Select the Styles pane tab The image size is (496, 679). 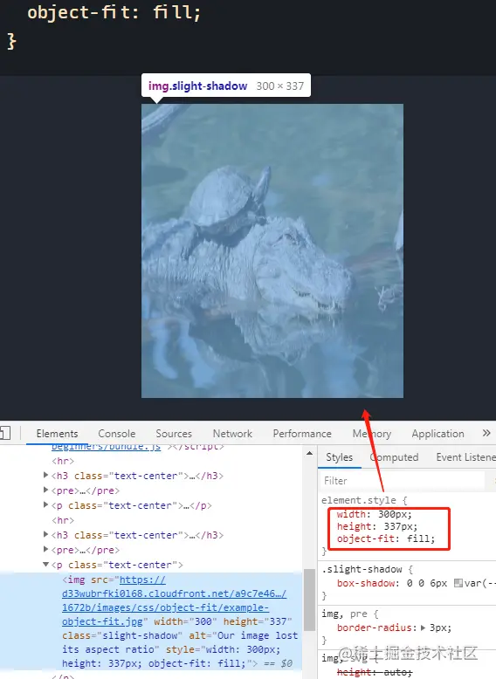click(x=339, y=457)
